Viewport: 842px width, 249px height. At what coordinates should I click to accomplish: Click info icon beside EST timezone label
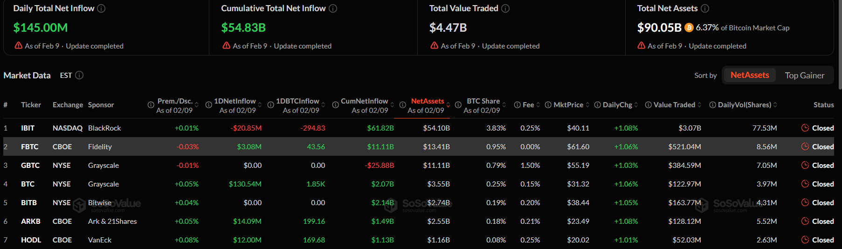[x=79, y=75]
